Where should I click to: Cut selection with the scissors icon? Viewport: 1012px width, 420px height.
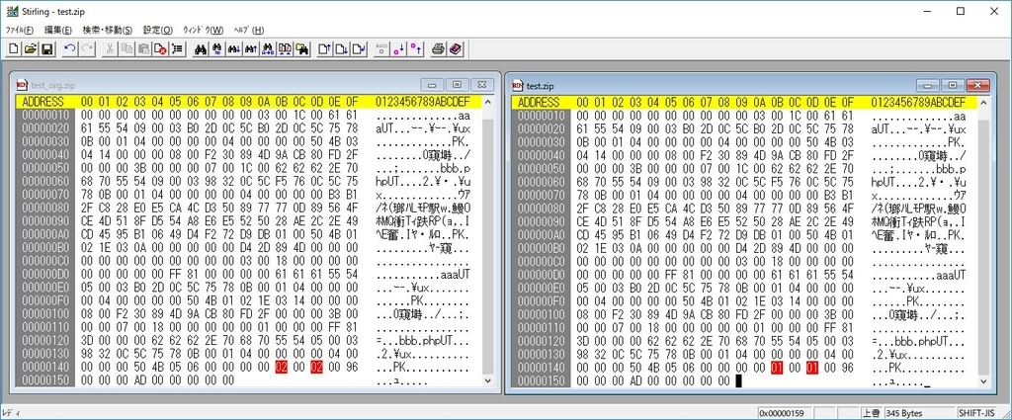coord(111,49)
